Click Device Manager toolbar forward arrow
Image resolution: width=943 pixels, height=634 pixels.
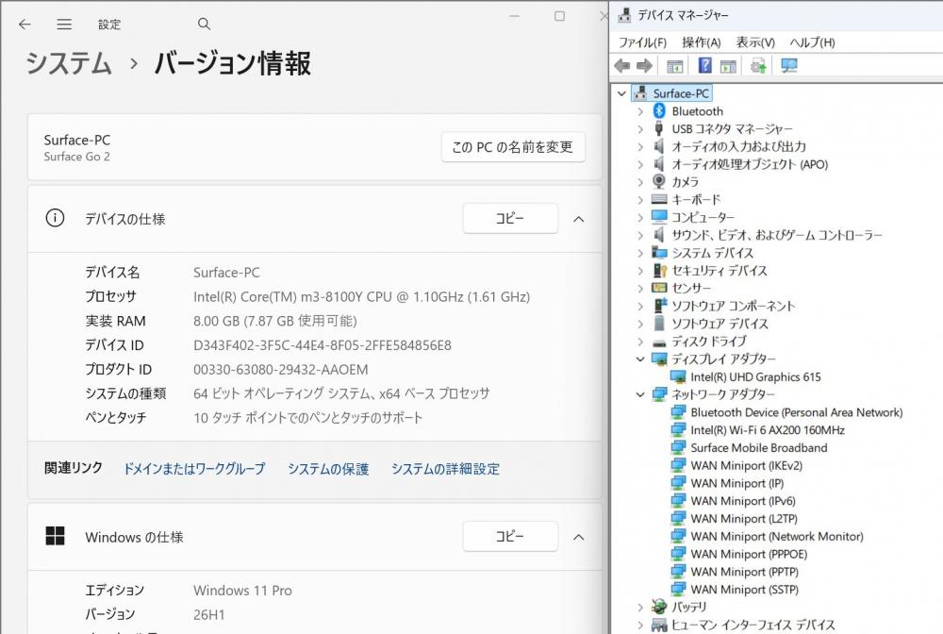(x=644, y=65)
